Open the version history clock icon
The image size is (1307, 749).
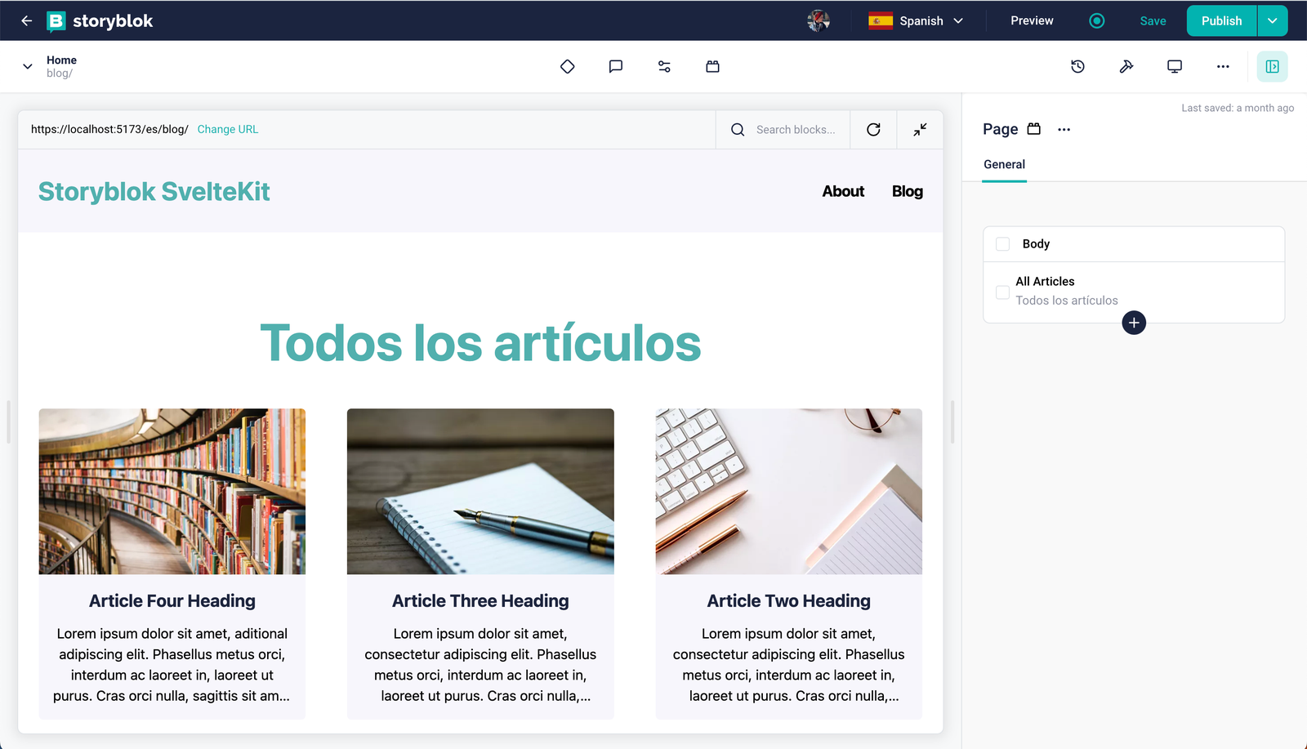[1078, 67]
